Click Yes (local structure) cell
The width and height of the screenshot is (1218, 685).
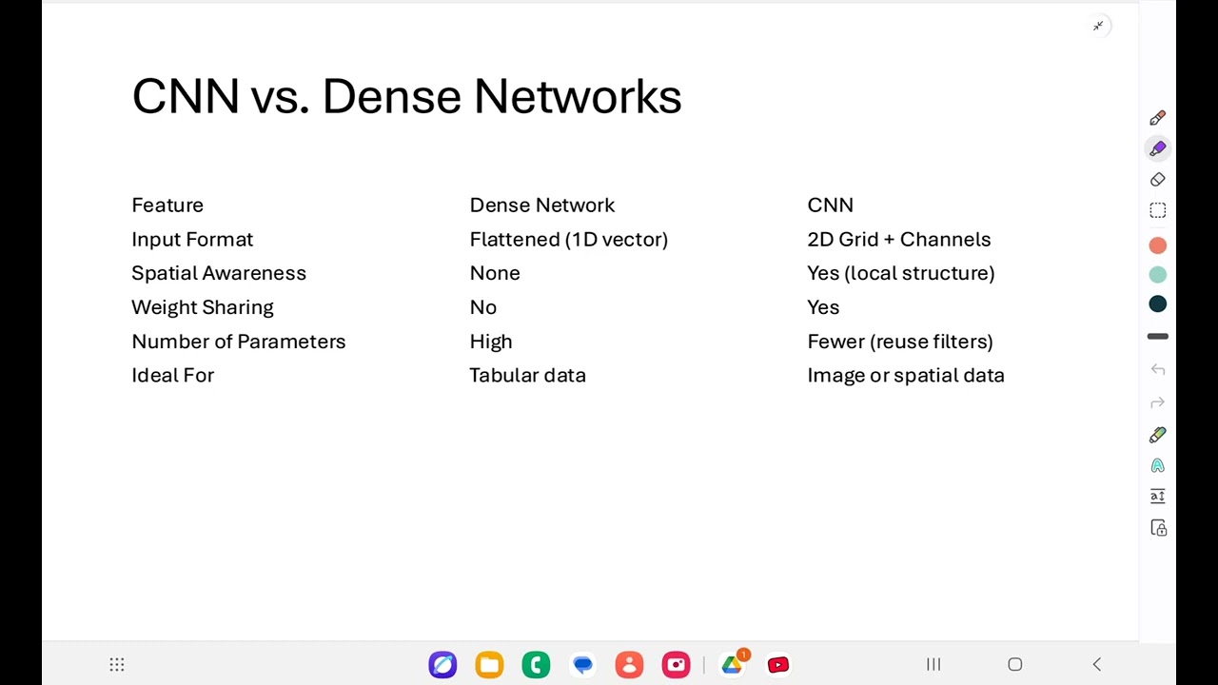(901, 273)
